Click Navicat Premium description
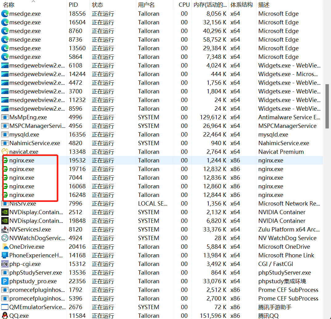331x319 pixels. click(281, 152)
